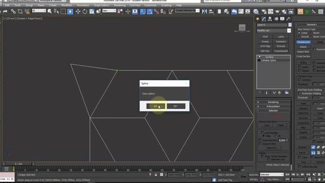Click the Lathe modifier button

tap(281, 37)
